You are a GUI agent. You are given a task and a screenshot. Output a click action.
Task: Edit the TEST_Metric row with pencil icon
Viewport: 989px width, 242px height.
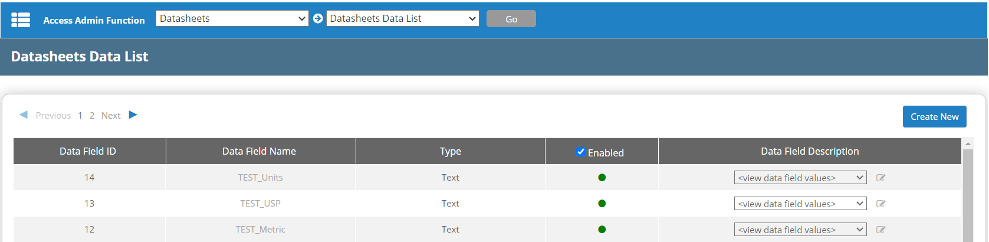click(880, 230)
